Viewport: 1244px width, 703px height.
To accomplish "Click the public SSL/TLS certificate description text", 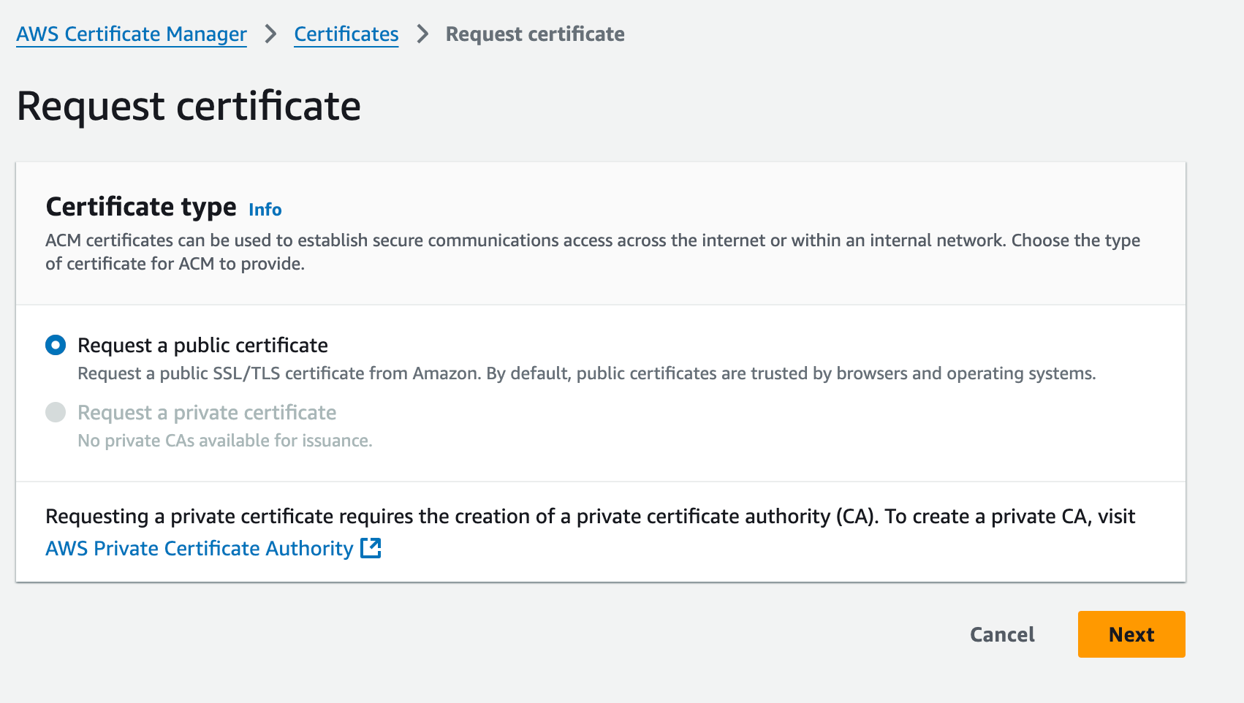I will (586, 373).
